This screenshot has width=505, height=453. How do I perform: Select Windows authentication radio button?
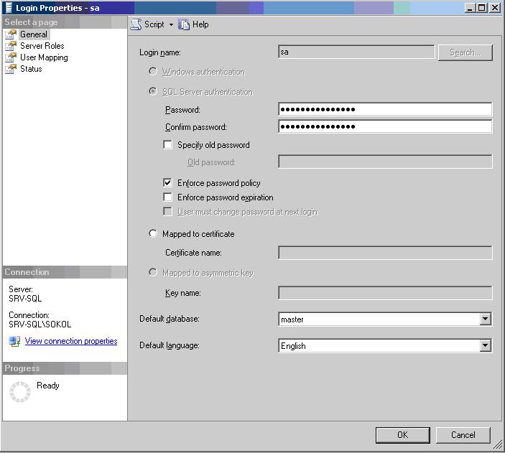click(x=153, y=71)
